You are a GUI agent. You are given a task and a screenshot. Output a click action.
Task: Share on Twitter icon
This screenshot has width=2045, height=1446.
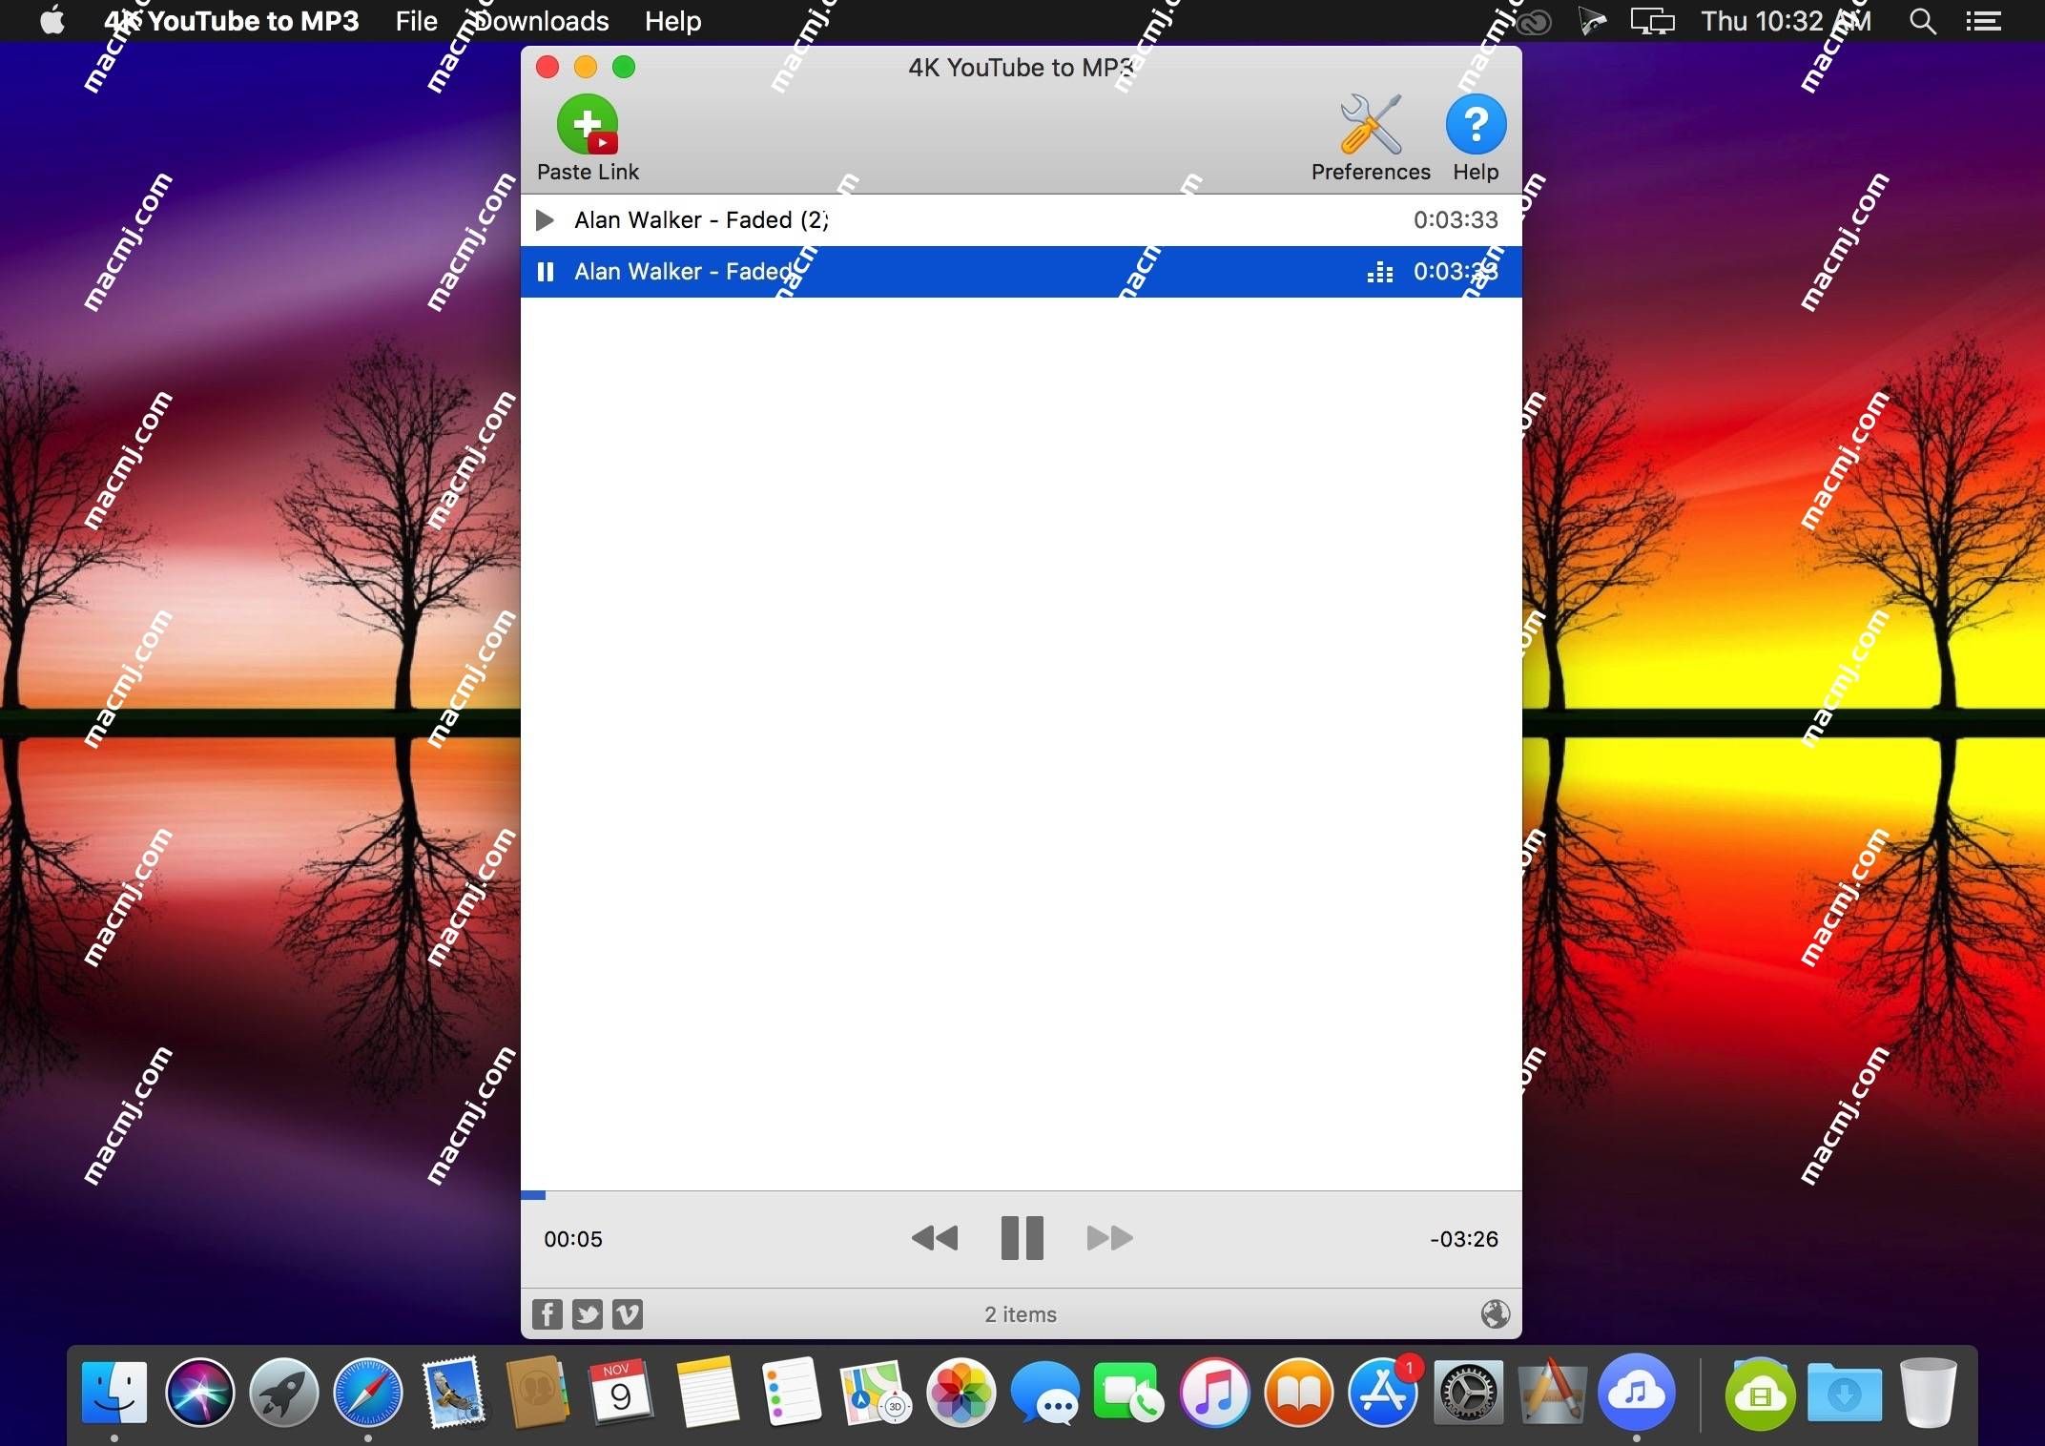click(x=588, y=1314)
